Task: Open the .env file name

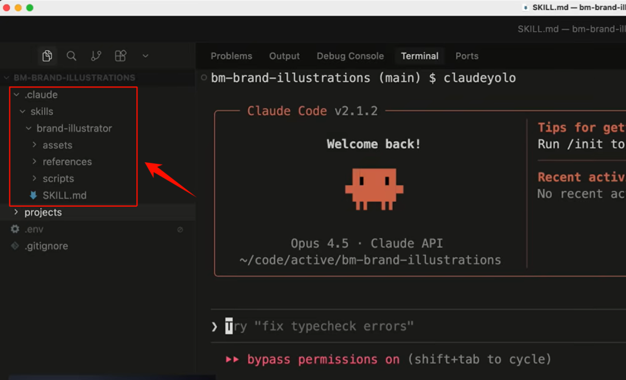Action: pos(34,229)
